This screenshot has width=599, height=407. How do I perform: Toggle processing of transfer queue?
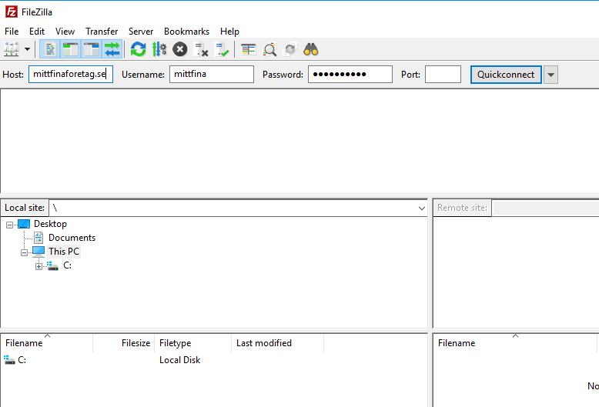(x=159, y=49)
